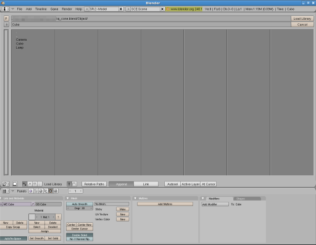Sort files by extension icon

point(30,184)
